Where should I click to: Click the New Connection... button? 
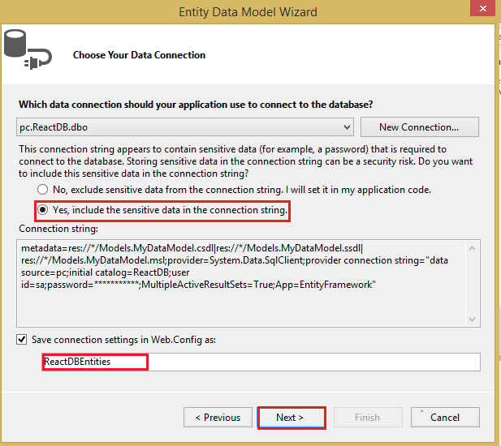point(418,127)
